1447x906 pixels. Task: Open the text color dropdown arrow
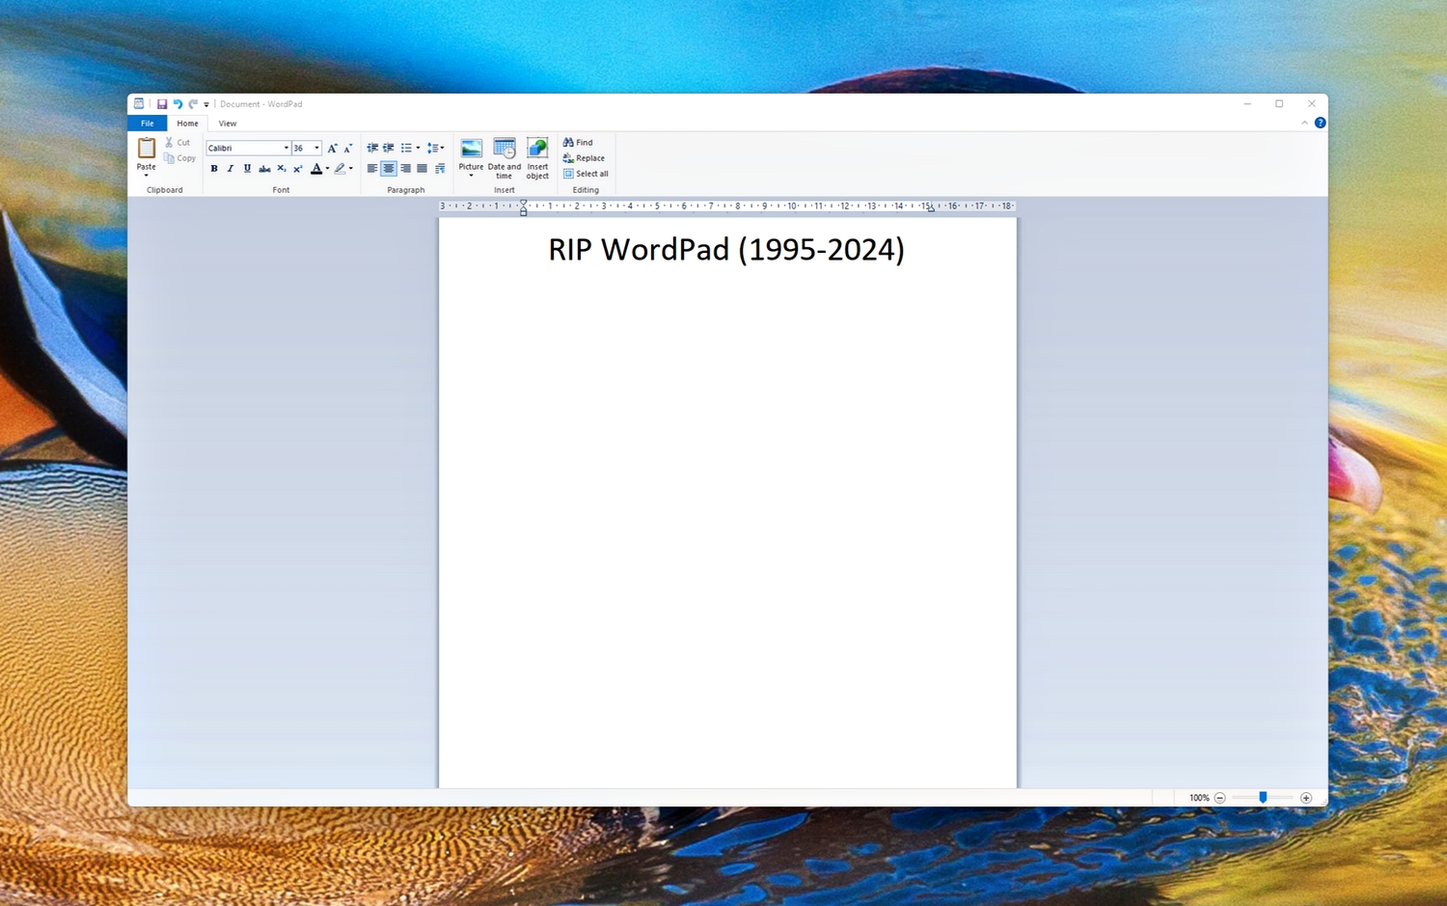pos(328,169)
